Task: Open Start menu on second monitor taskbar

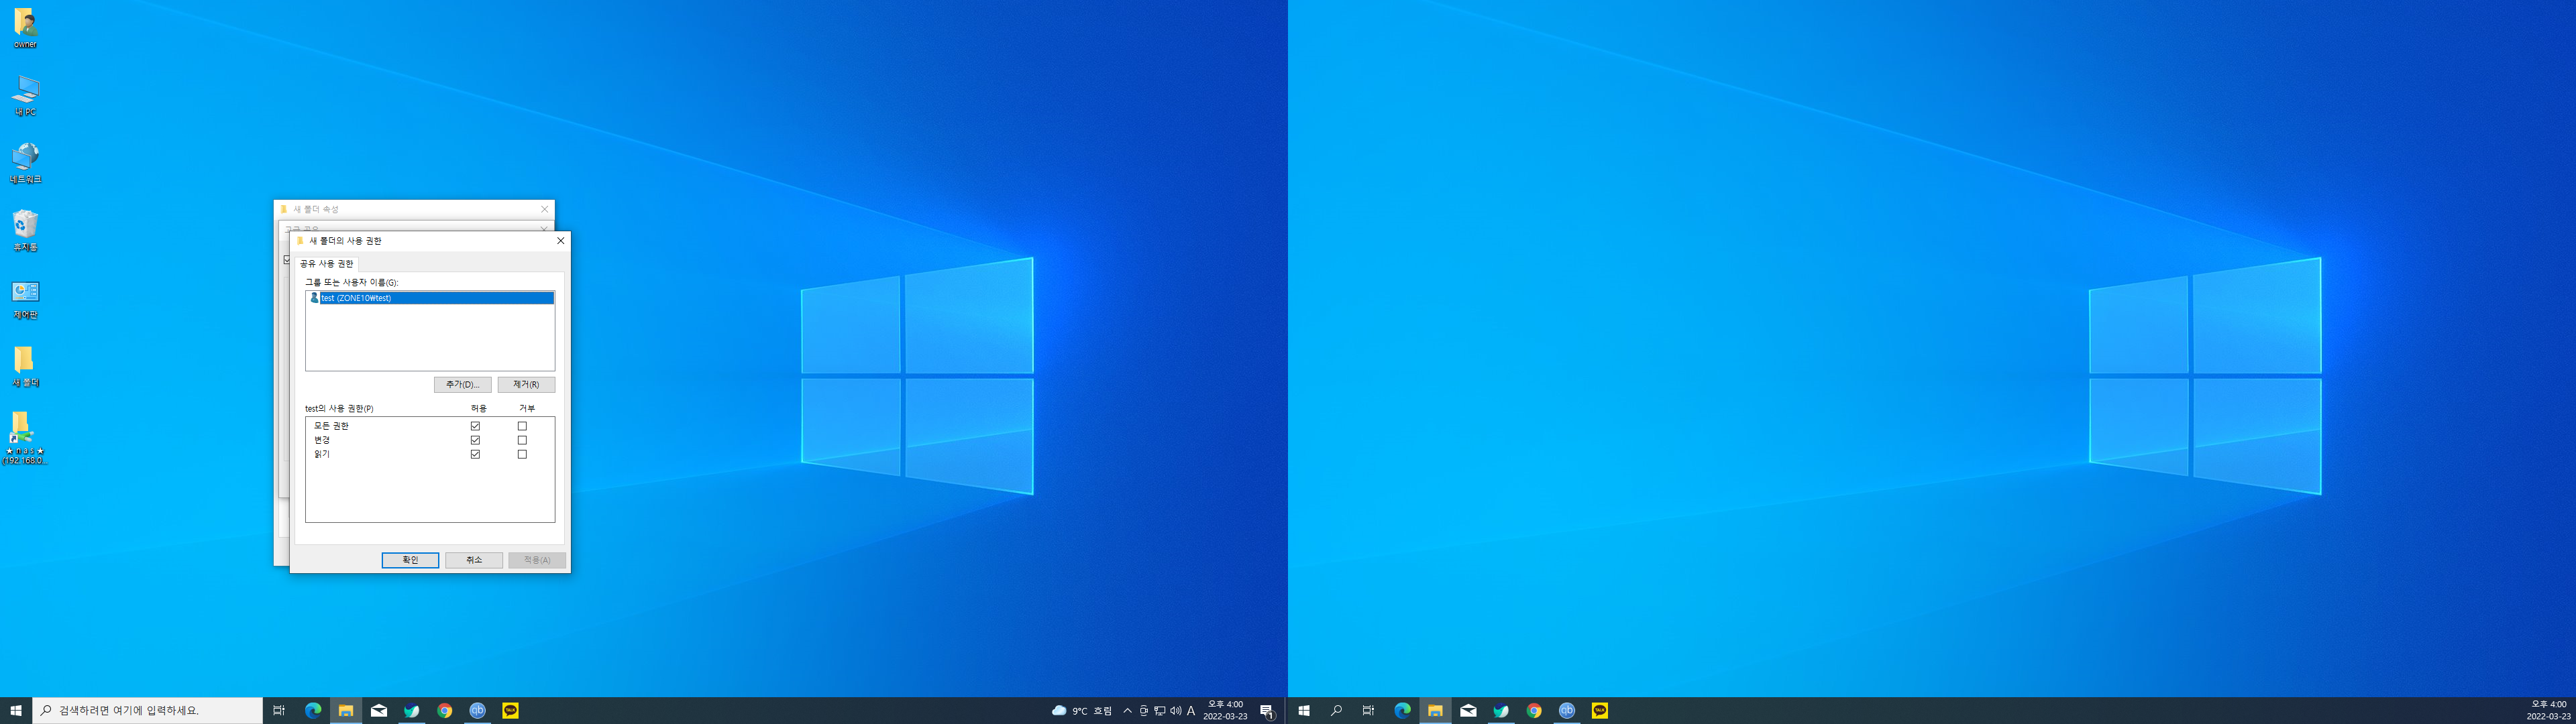Action: point(1304,711)
